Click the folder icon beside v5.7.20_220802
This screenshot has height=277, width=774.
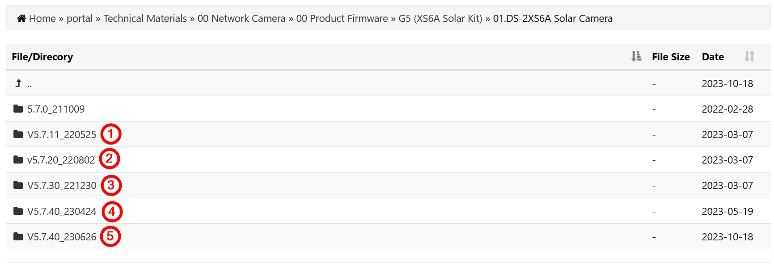coord(17,159)
